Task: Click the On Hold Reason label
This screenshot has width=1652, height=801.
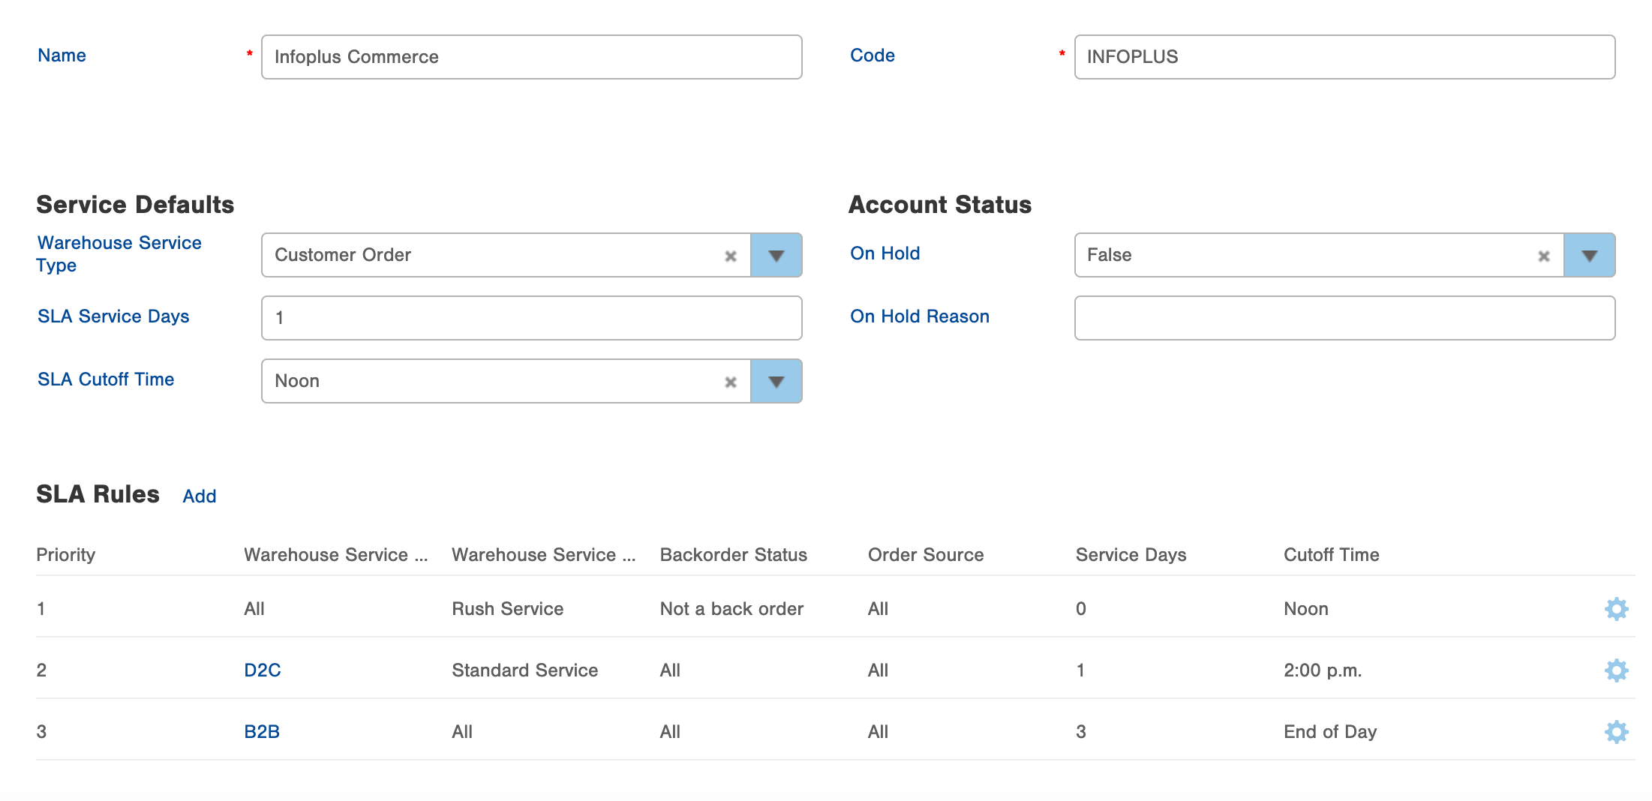Action: click(x=920, y=316)
